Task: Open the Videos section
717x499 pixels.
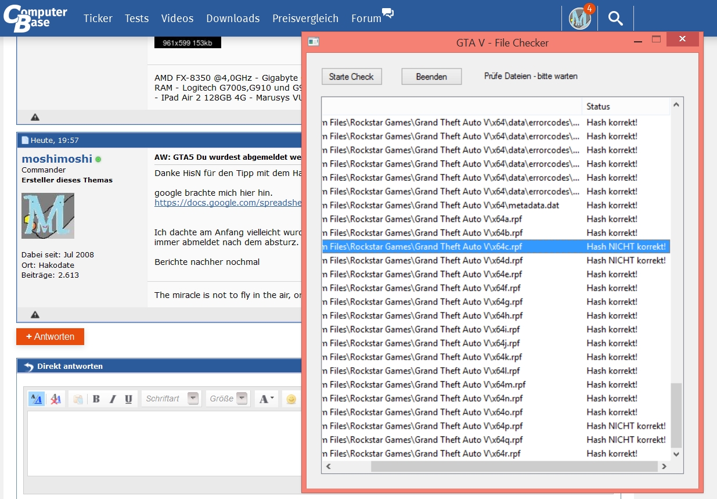Action: [177, 19]
